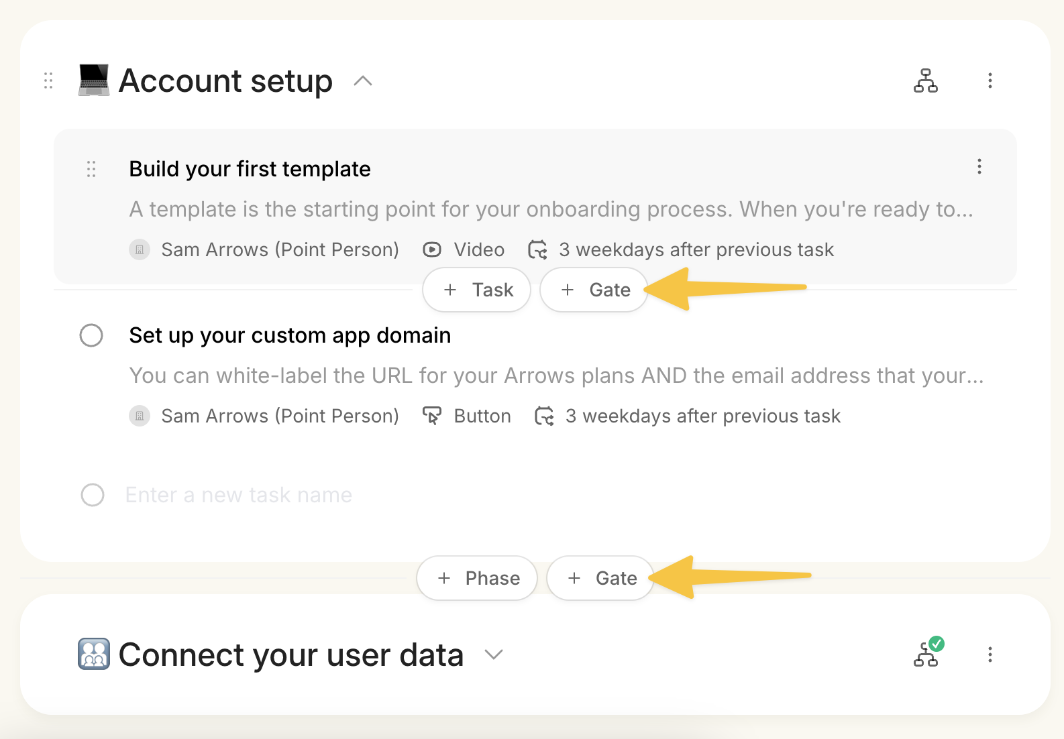Mark Set up your custom app domain complete

coord(91,335)
